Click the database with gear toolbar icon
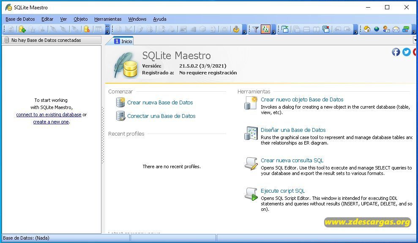The image size is (418, 243). click(87, 29)
